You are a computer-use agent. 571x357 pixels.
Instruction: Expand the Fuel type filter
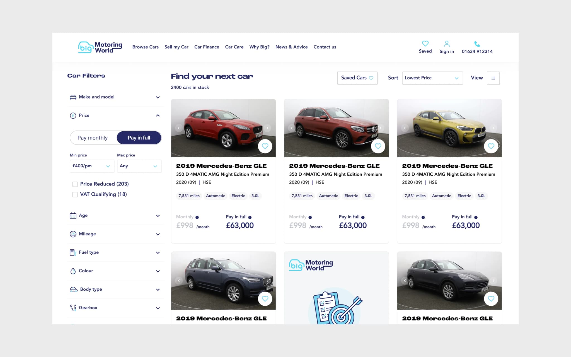[115, 252]
